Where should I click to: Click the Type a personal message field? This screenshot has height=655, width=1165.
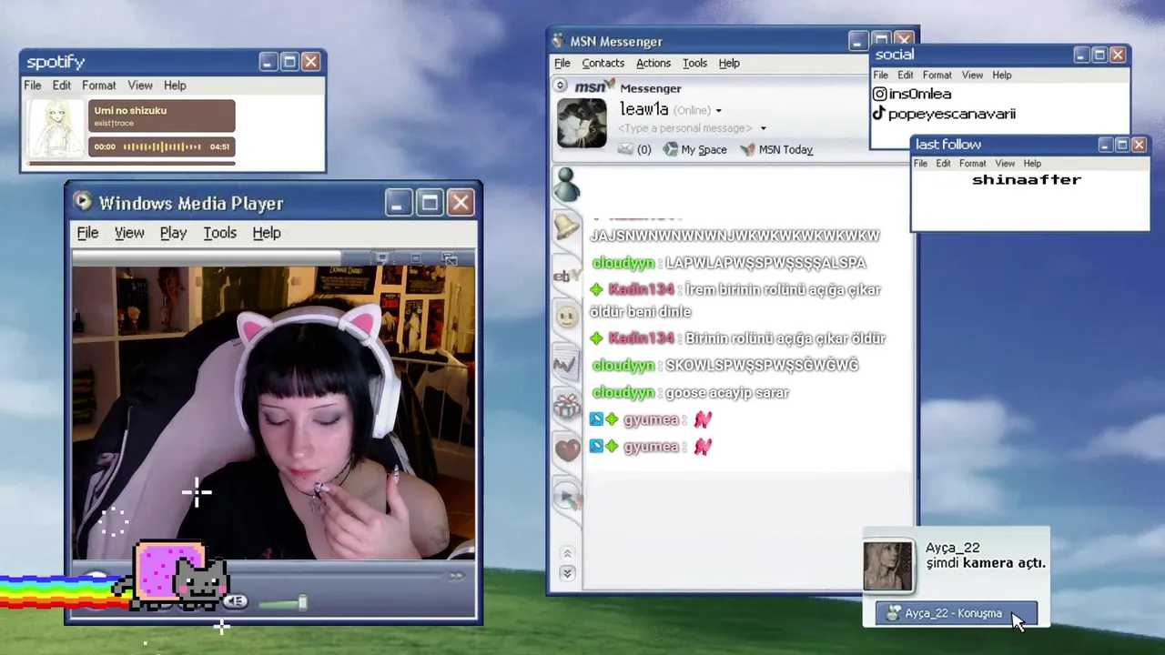click(x=685, y=128)
